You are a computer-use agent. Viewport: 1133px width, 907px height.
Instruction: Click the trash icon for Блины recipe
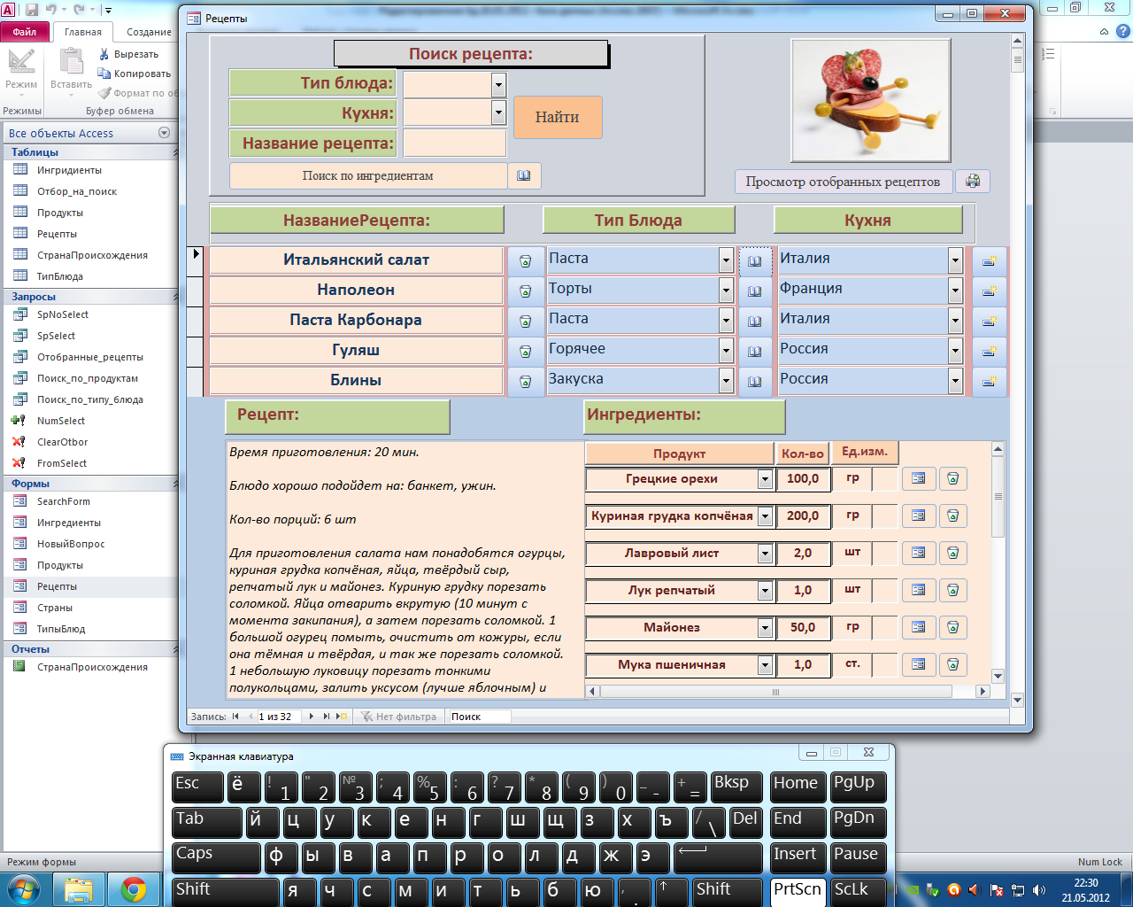point(525,381)
